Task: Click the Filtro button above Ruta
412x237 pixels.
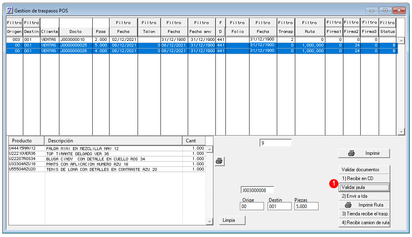Action: coord(310,22)
